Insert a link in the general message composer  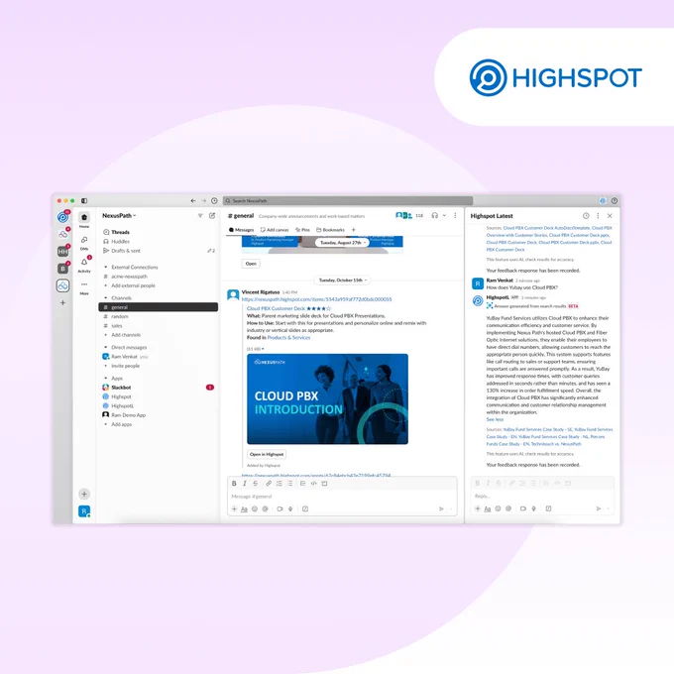pos(269,484)
